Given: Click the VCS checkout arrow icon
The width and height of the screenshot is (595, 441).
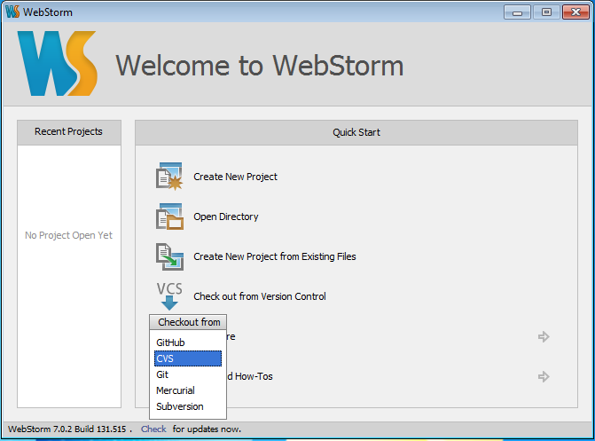Looking at the screenshot, I should (x=169, y=296).
